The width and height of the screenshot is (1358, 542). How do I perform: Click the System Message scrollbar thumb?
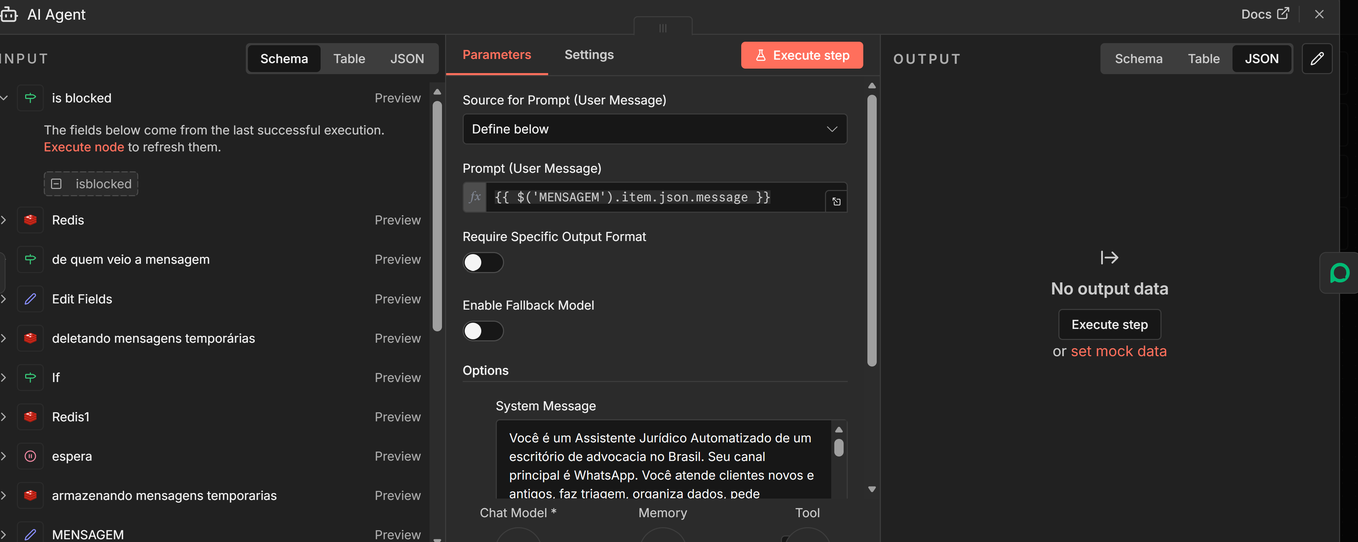click(839, 448)
